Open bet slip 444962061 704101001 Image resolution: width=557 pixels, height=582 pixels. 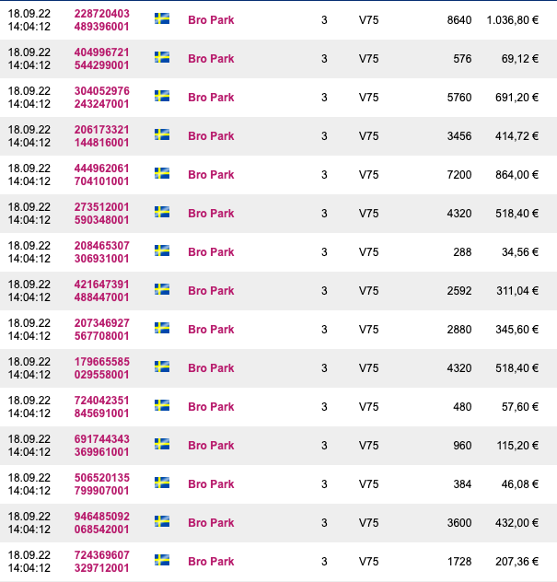click(x=101, y=175)
